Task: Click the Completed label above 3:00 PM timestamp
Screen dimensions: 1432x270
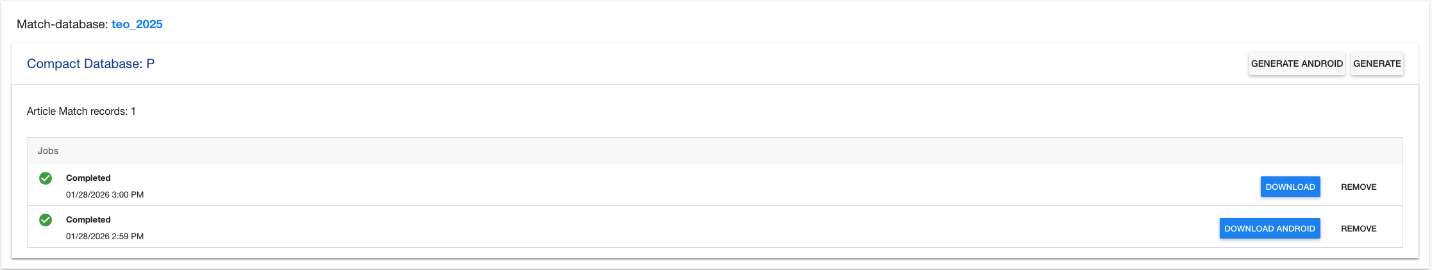Action: pos(88,178)
